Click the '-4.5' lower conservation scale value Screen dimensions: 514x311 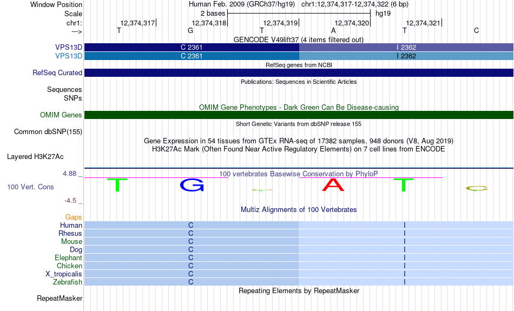(70, 201)
